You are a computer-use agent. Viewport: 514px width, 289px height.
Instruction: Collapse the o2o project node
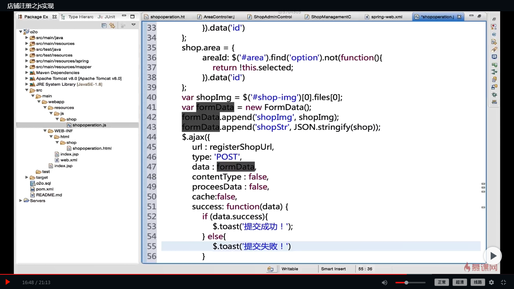(x=21, y=32)
